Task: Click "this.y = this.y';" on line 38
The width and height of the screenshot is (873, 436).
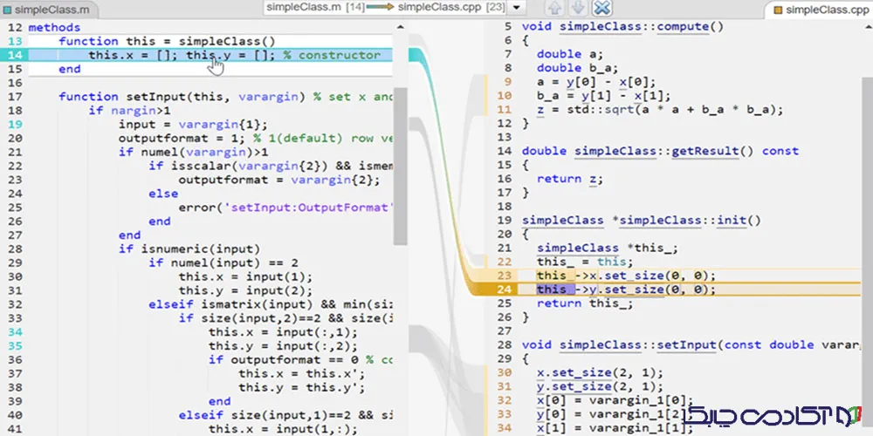Action: [x=302, y=387]
